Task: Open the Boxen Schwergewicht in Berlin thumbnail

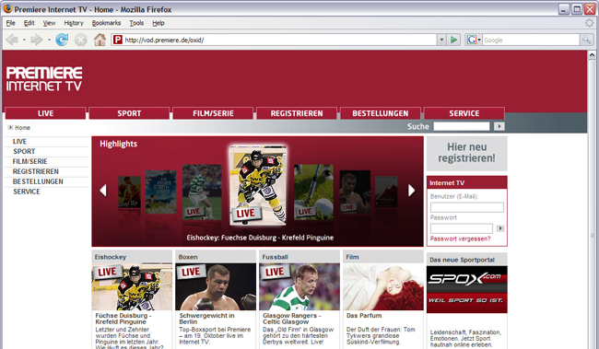Action: [216, 286]
